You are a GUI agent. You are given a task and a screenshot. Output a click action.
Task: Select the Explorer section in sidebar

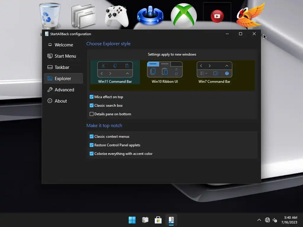63,78
